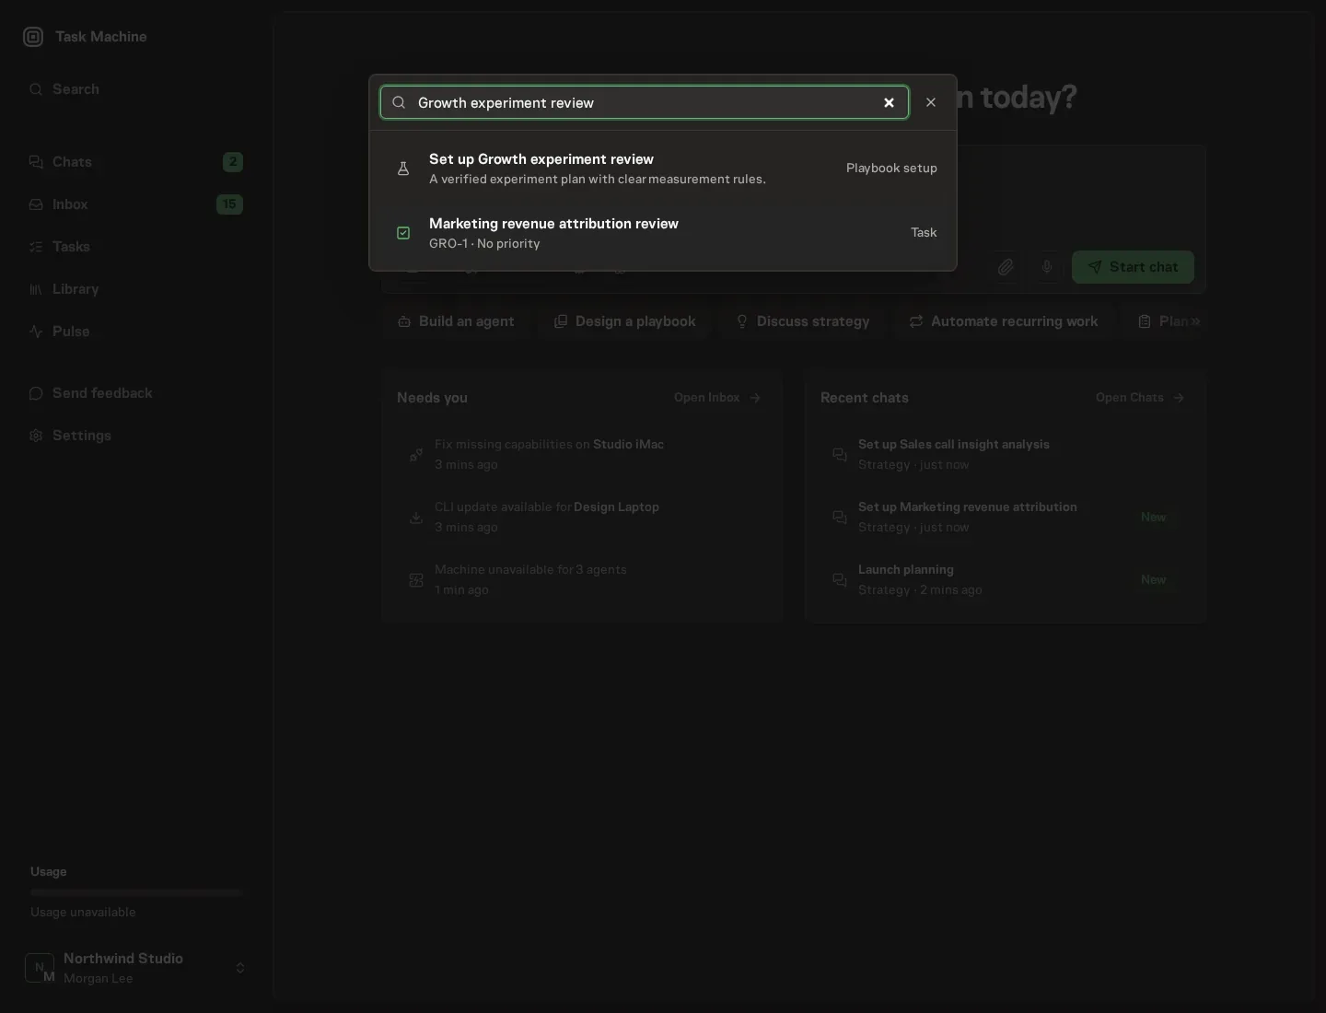This screenshot has width=1326, height=1013.
Task: Go to Tasks in the sidebar
Action: pos(136,247)
